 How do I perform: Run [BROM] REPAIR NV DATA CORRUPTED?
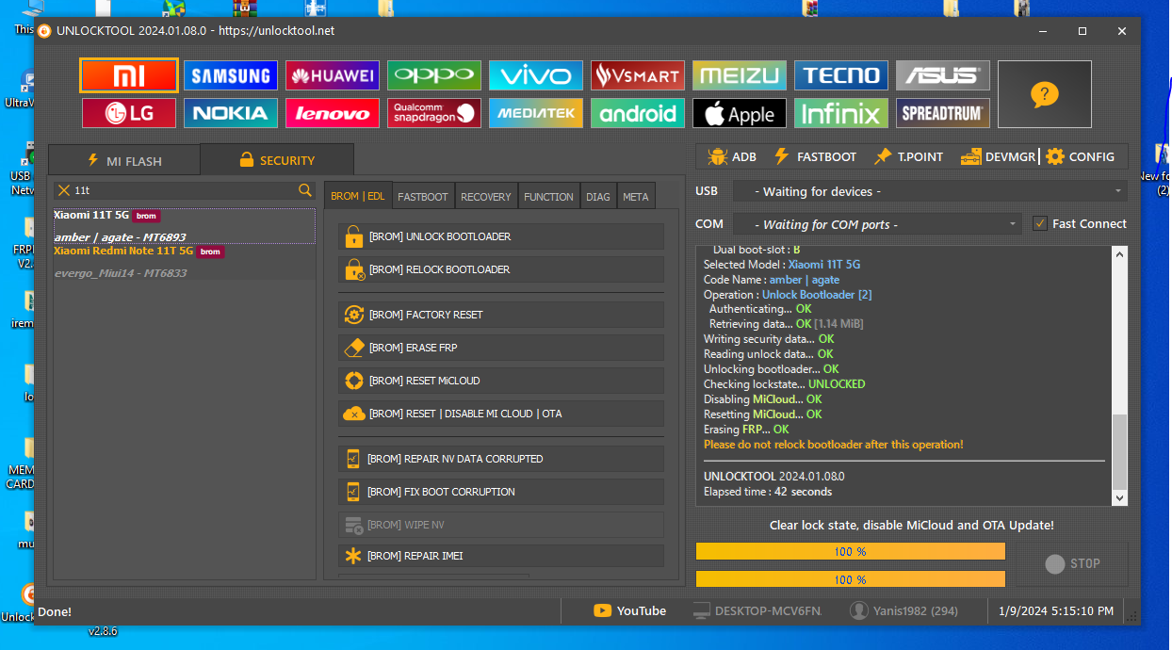point(501,459)
